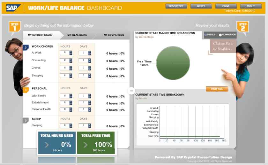Open the My Comparison tab
Viewport: 268px width, 165px height.
tap(114, 35)
